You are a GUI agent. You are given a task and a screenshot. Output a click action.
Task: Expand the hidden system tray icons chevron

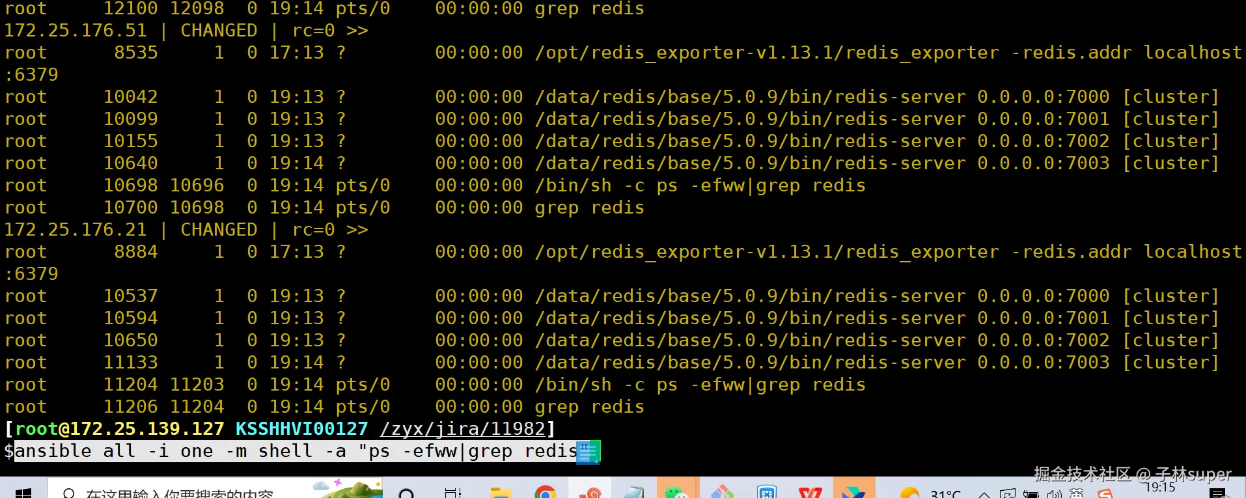point(984,493)
